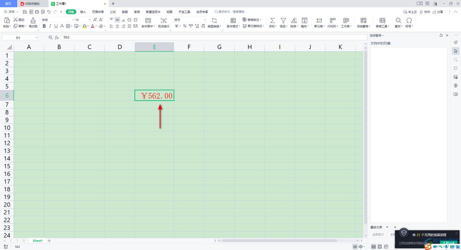This screenshot has height=250, width=461.
Task: Click the Undo arrow in quick toolbar
Action: (49, 12)
